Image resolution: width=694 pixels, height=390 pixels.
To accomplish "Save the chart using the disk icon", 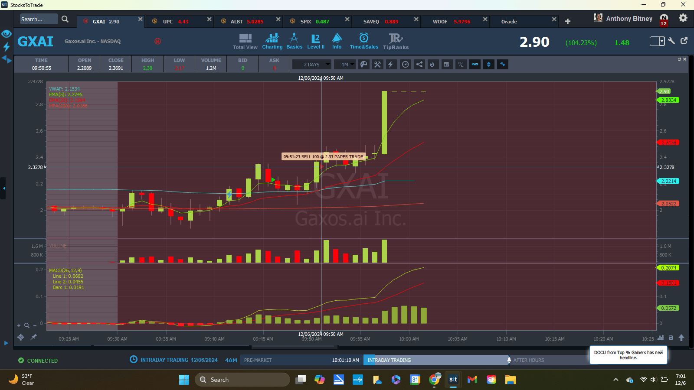I will (x=671, y=338).
